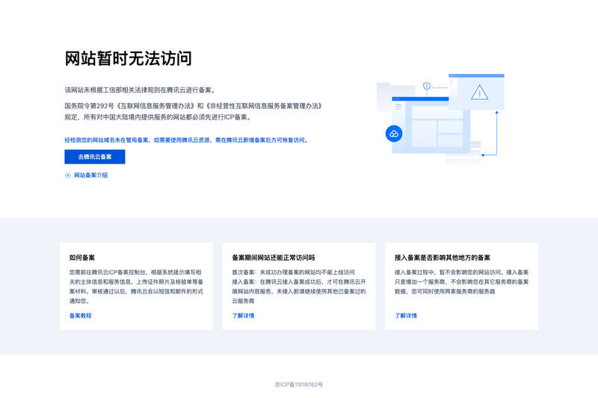Open 了解详情 under 备案期间网站还能正常访问吗

tap(243, 315)
